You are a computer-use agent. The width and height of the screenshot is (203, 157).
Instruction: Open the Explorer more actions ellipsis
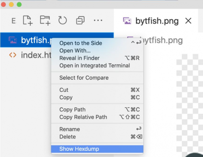98,20
